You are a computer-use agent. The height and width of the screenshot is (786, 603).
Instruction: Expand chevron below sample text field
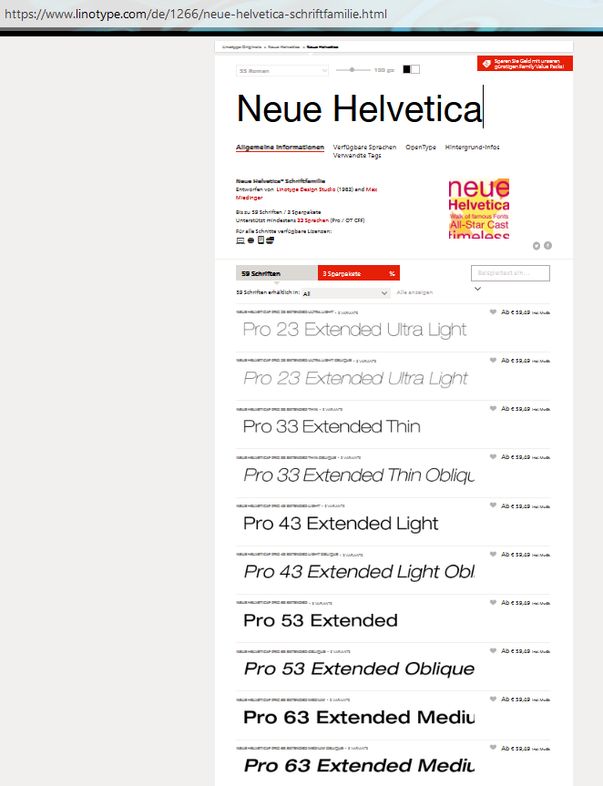(x=477, y=289)
